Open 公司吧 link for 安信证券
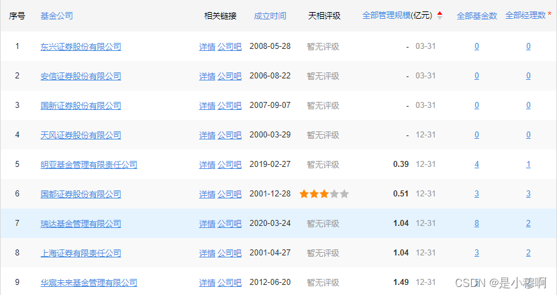The height and width of the screenshot is (295, 557). click(230, 76)
